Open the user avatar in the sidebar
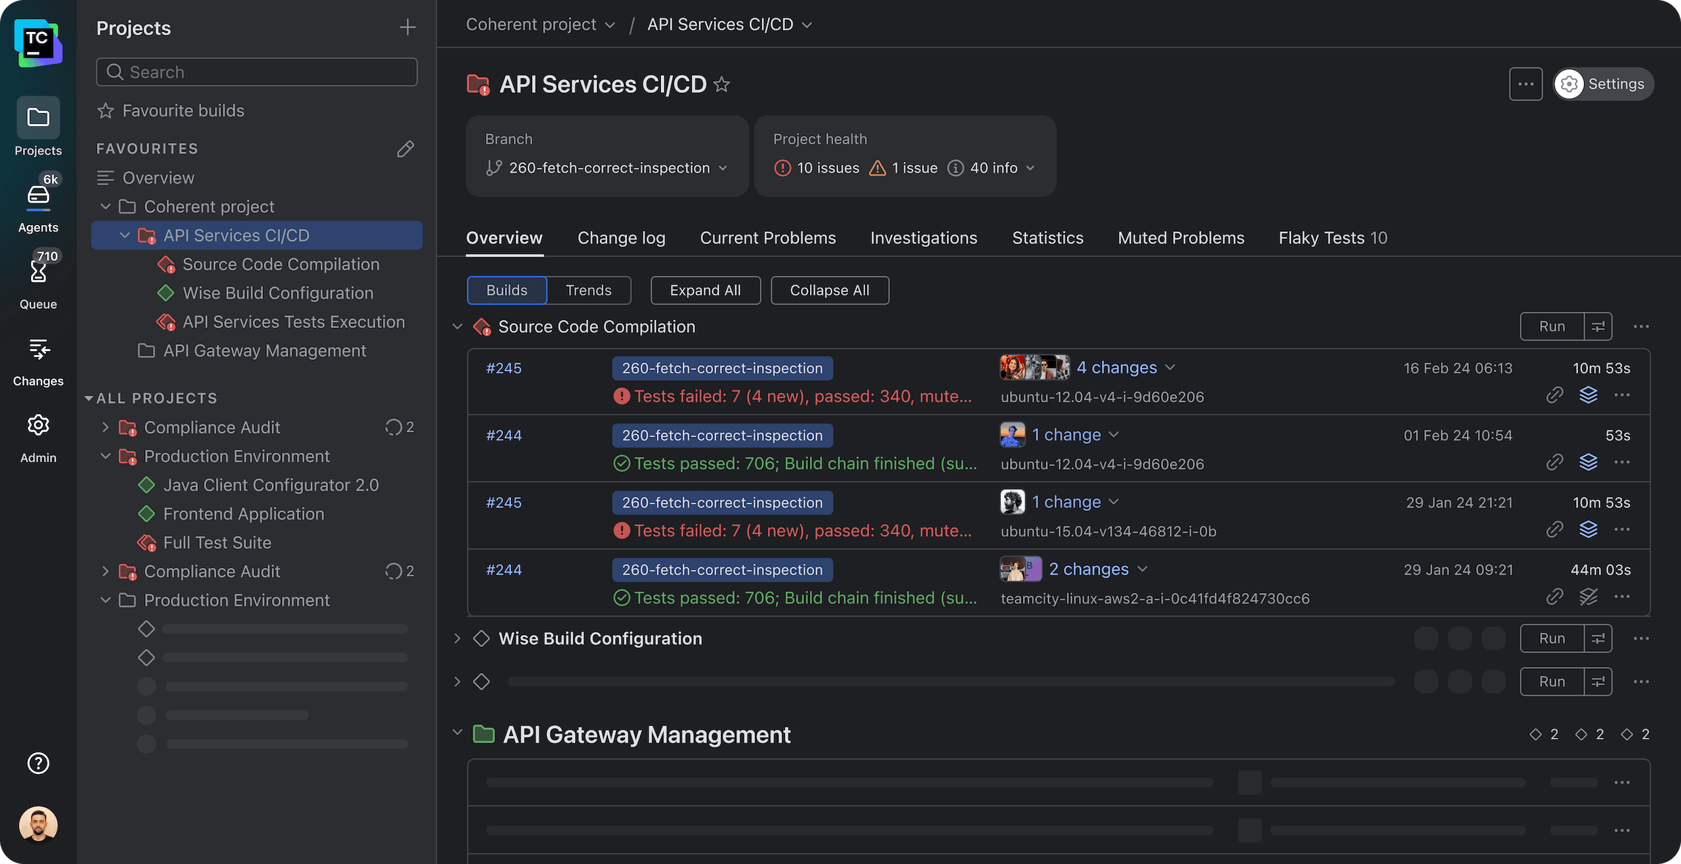This screenshot has height=864, width=1681. click(x=38, y=824)
